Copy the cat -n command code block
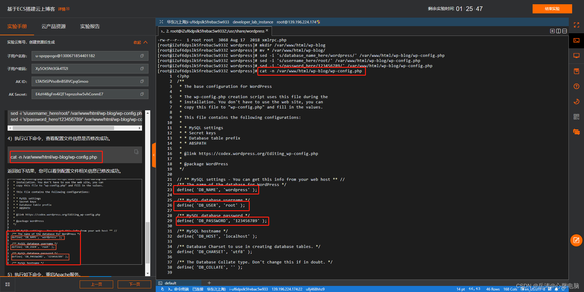Viewport: 584px width, 292px height. pos(136,152)
